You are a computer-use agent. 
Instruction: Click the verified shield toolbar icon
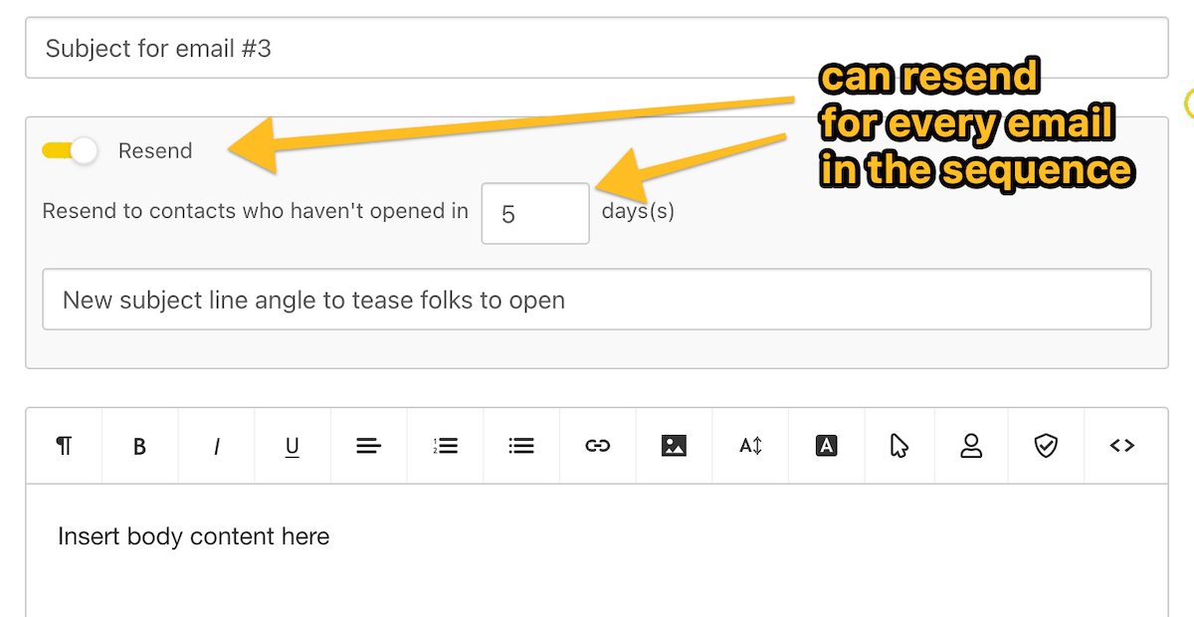[x=1047, y=446]
